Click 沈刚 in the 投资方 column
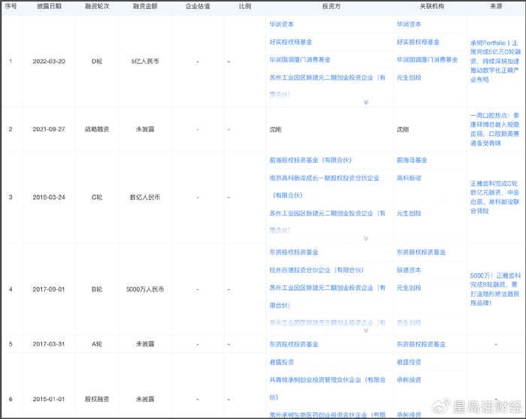The height and width of the screenshot is (419, 526). 276,129
